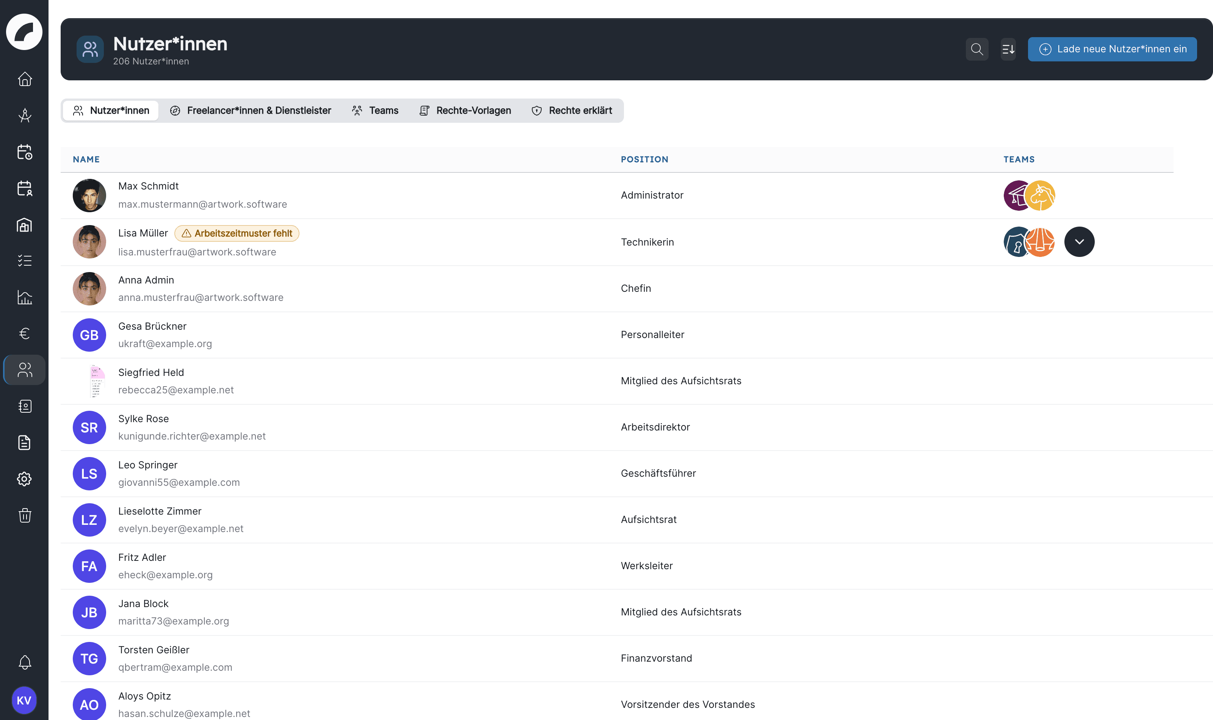Click the search magnifier icon in header
The height and width of the screenshot is (720, 1213).
pos(977,49)
